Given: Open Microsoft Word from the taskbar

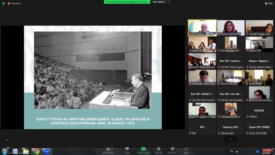Looking at the screenshot, I should (15, 151).
